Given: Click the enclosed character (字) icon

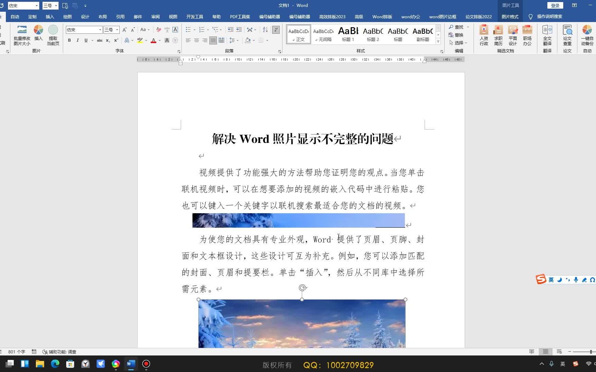Looking at the screenshot, I should pyautogui.click(x=175, y=40).
